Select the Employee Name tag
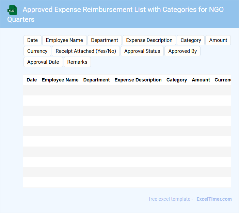This screenshot has height=213, width=239. [x=64, y=40]
